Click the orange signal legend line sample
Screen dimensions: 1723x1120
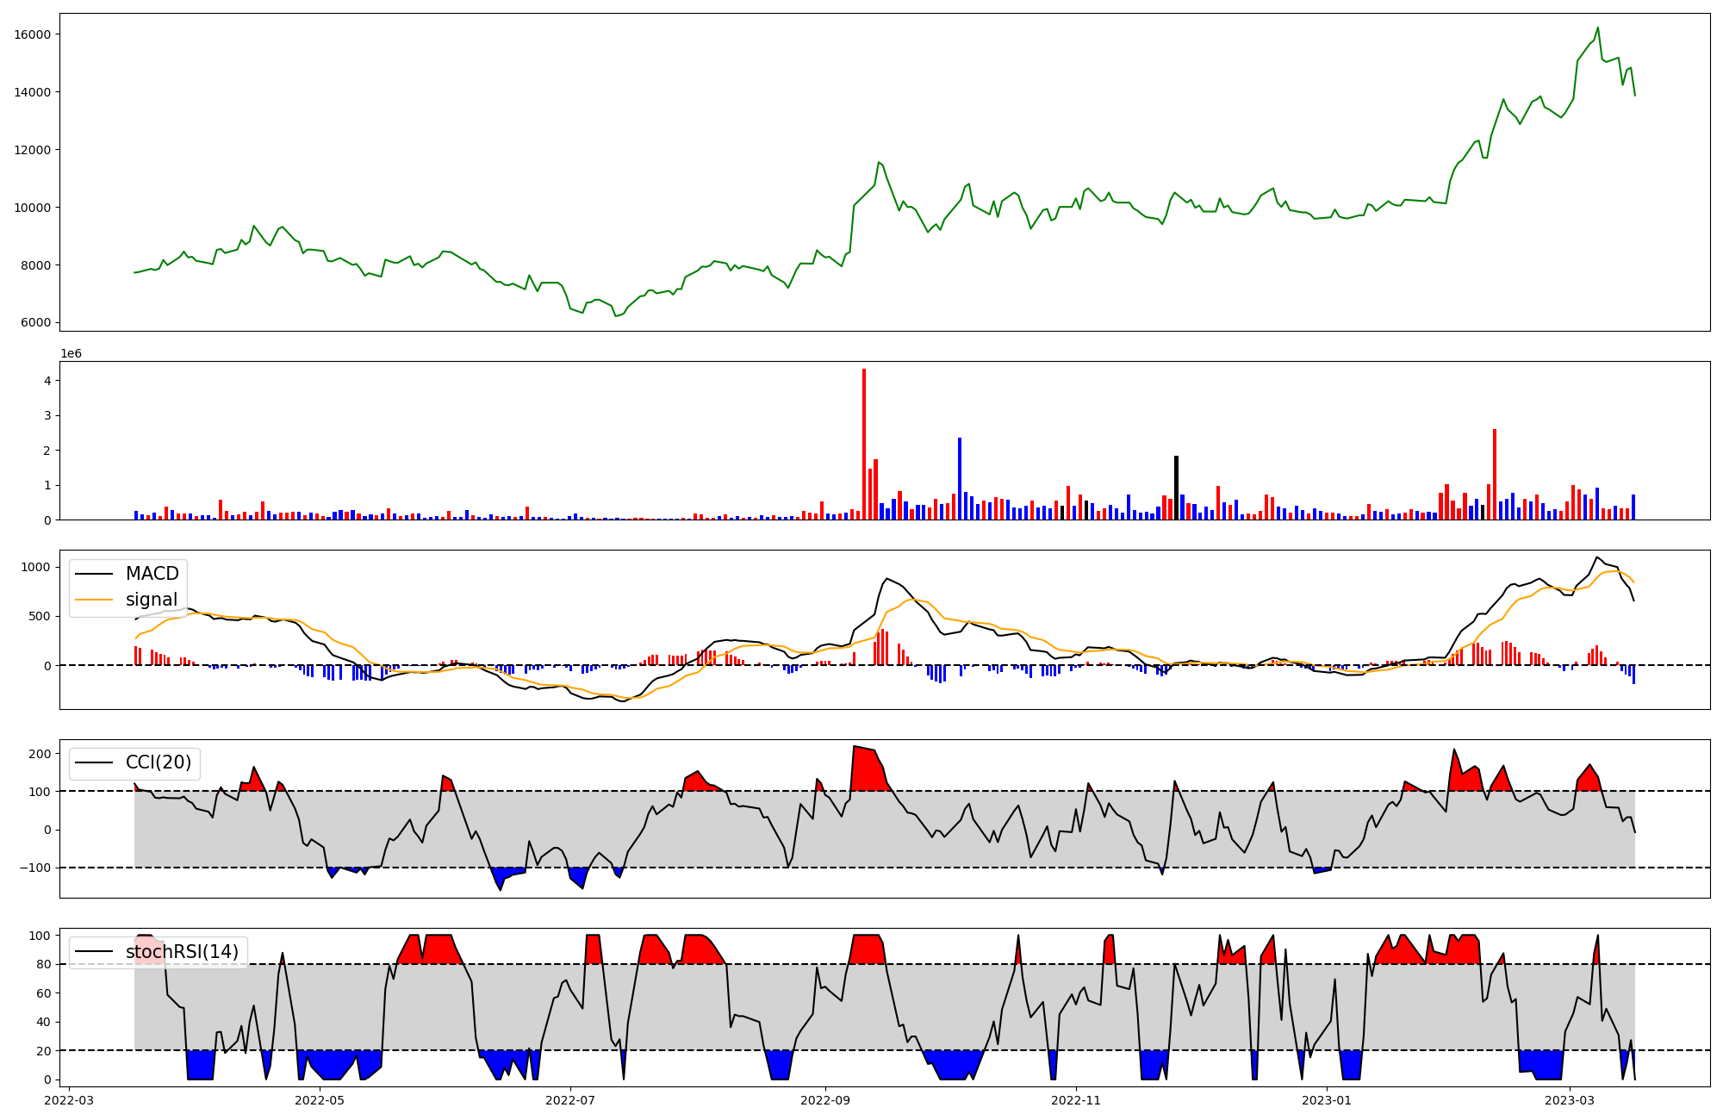coord(94,600)
